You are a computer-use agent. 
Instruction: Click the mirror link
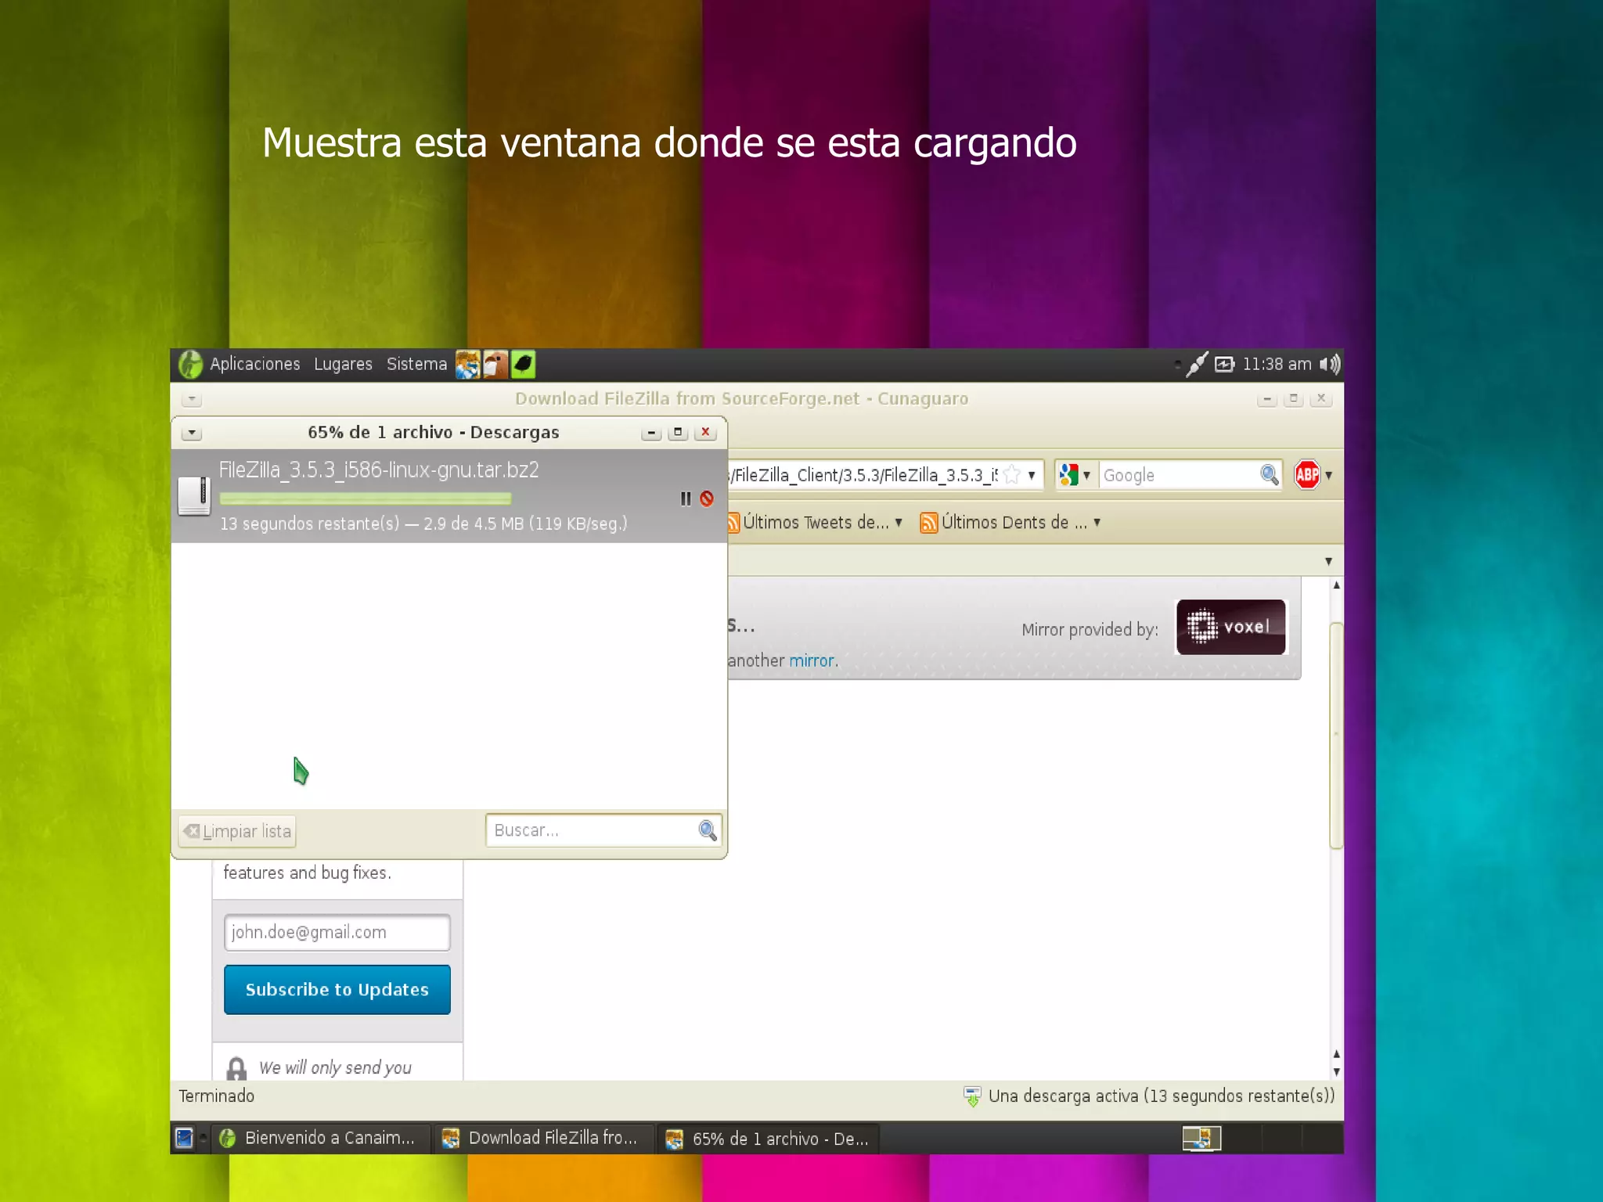pos(811,660)
